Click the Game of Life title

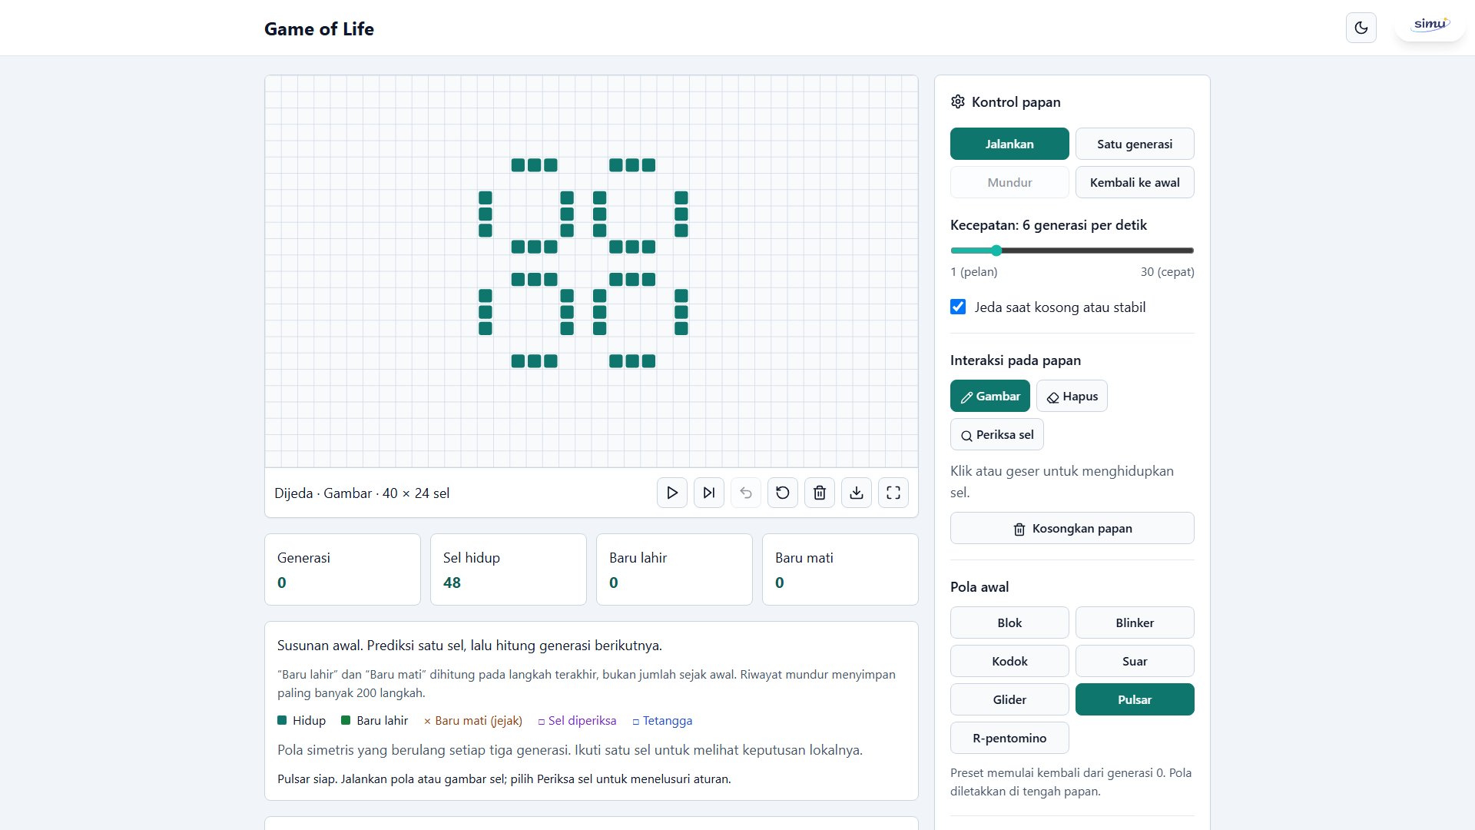[x=319, y=28]
